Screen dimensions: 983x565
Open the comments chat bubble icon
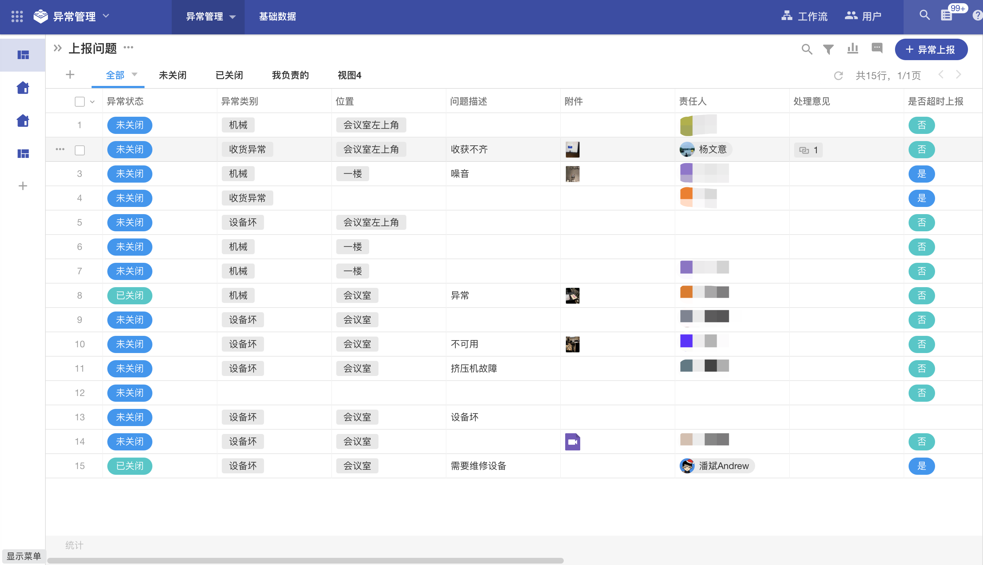877,48
